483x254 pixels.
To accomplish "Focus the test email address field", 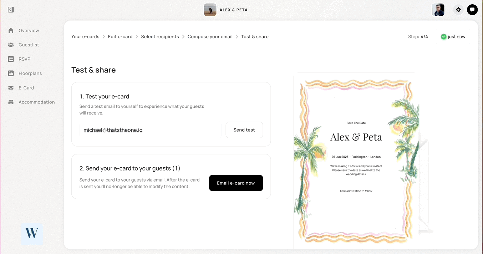I will 151,130.
